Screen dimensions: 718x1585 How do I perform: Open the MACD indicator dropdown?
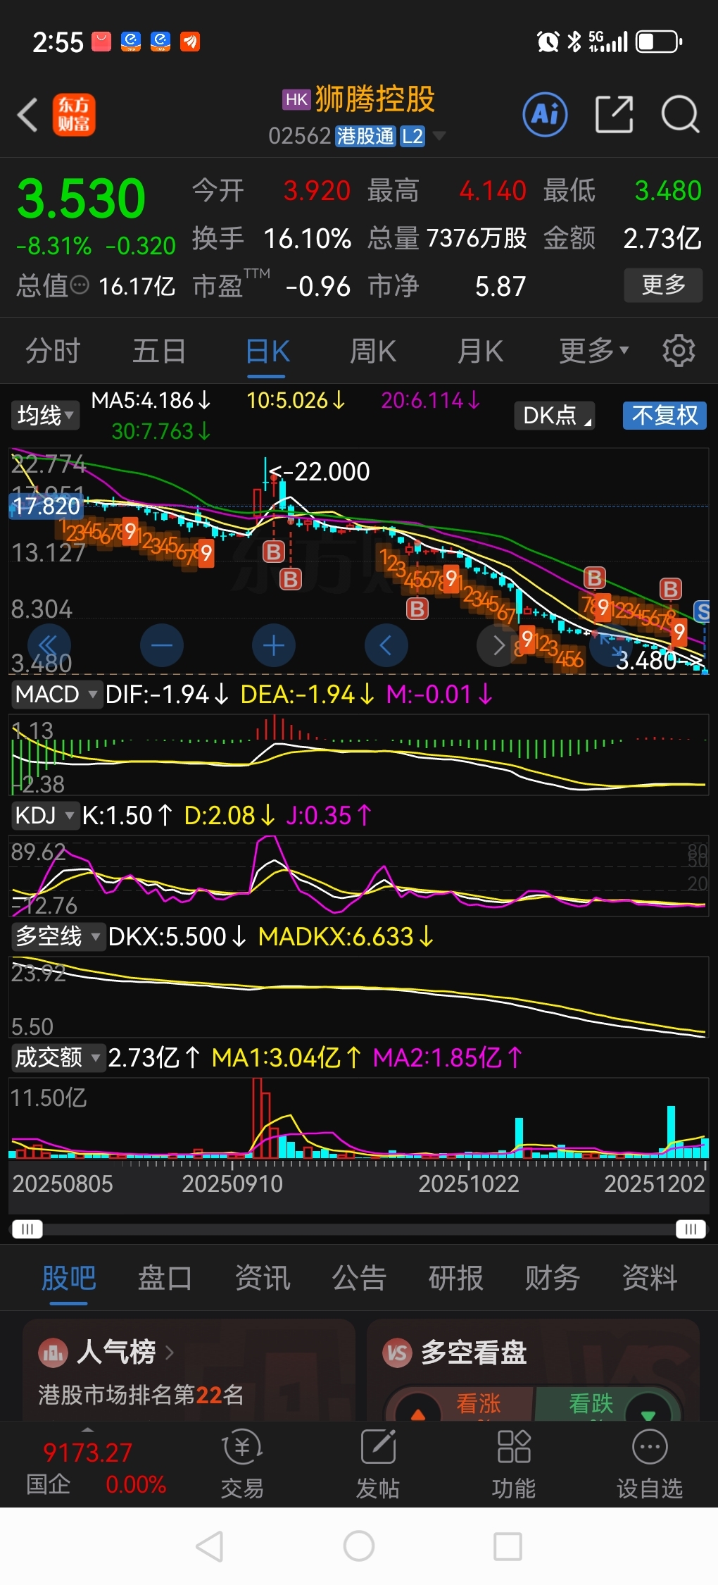click(56, 695)
